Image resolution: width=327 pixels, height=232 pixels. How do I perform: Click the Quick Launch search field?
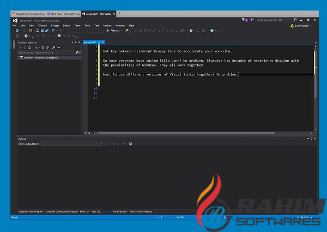pos(274,20)
